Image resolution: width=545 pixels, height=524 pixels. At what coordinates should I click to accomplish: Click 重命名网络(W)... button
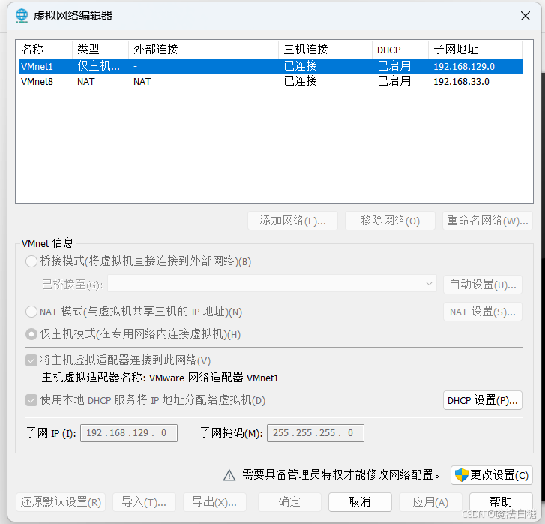pyautogui.click(x=487, y=221)
